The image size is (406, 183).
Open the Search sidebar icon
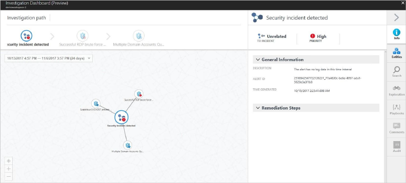tap(397, 70)
